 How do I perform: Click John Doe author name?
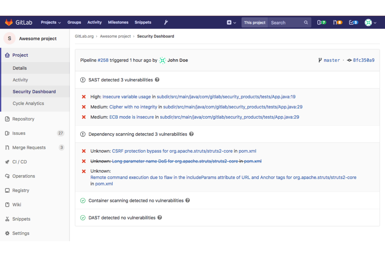point(178,60)
